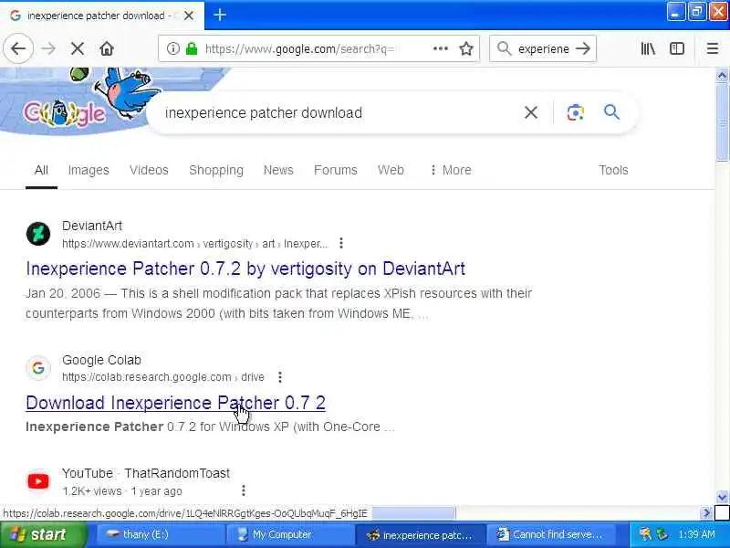Click the vertical scrollbar thumb
The height and width of the screenshot is (548, 730).
722,122
